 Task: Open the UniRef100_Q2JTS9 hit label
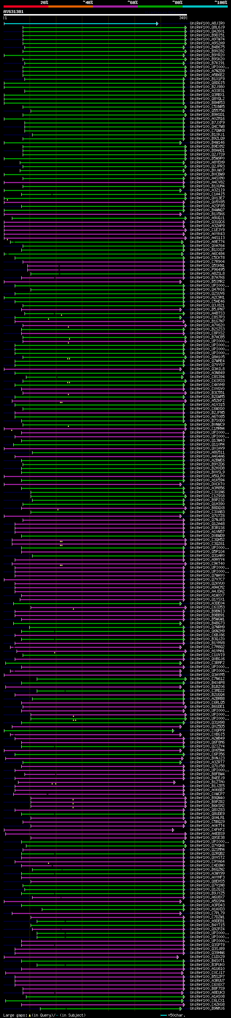coord(207,155)
